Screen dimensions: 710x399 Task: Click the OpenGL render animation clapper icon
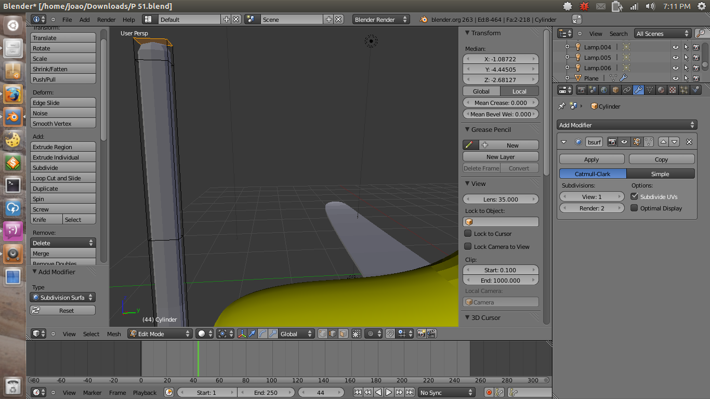point(431,334)
